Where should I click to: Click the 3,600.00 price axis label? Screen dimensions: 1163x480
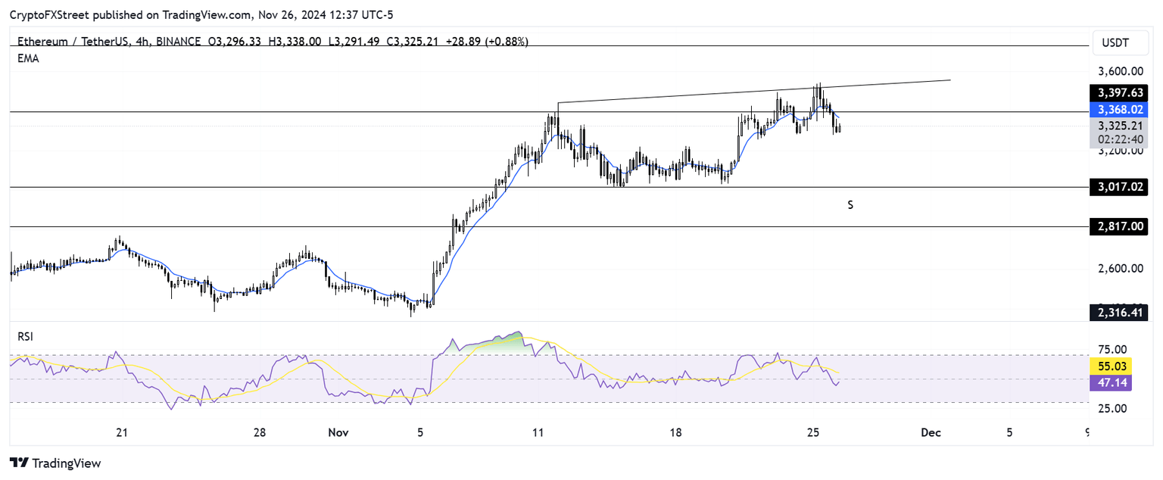point(1120,72)
